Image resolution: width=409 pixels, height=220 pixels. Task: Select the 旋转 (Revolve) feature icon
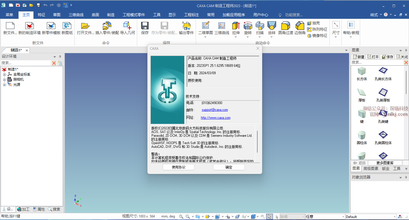pyautogui.click(x=248, y=26)
